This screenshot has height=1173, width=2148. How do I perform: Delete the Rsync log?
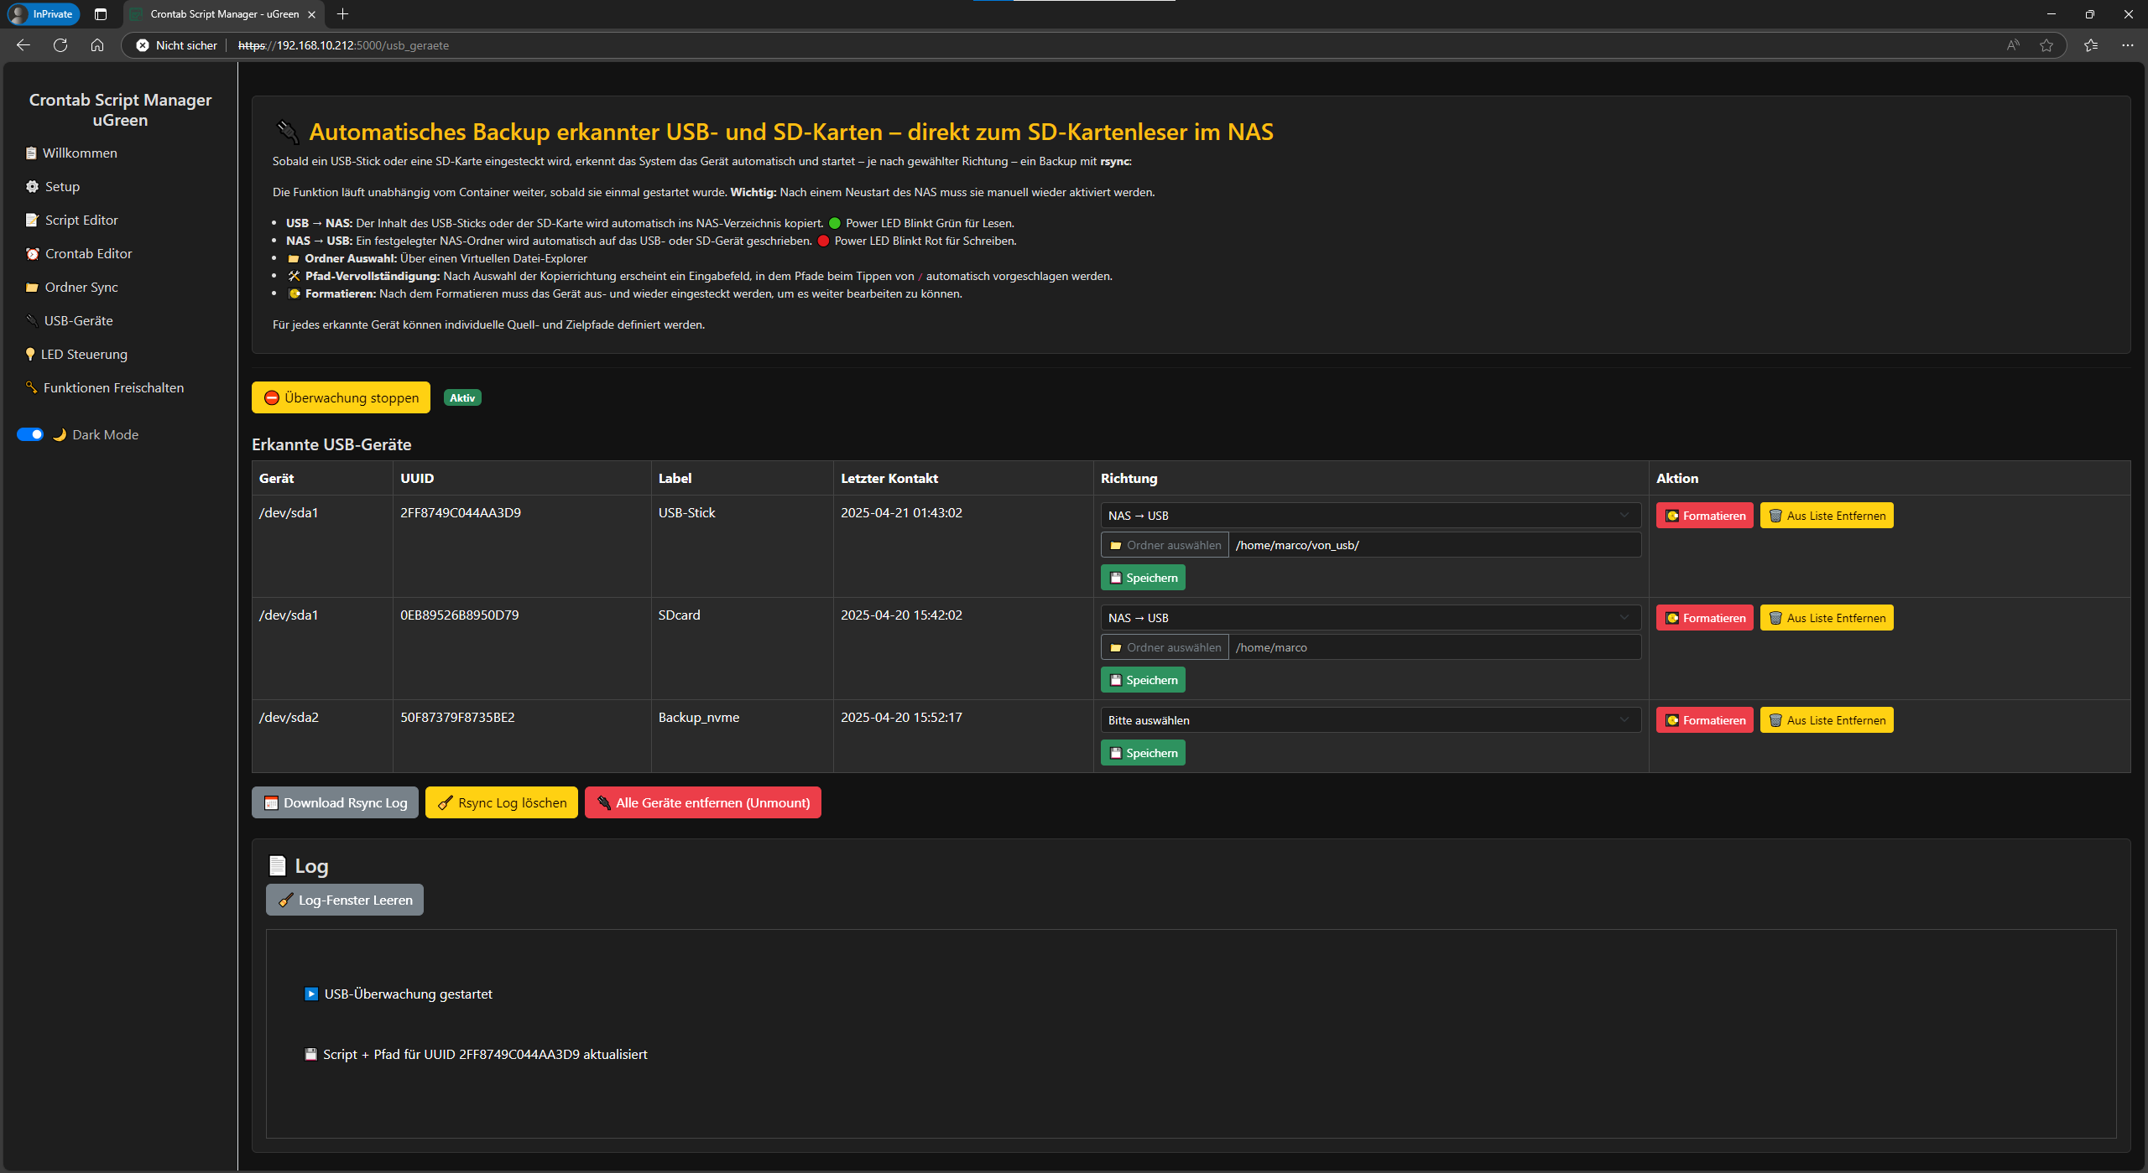(502, 802)
